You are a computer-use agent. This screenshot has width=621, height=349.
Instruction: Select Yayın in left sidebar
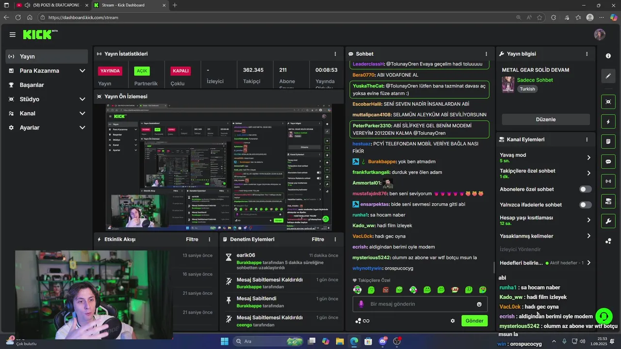point(47,56)
